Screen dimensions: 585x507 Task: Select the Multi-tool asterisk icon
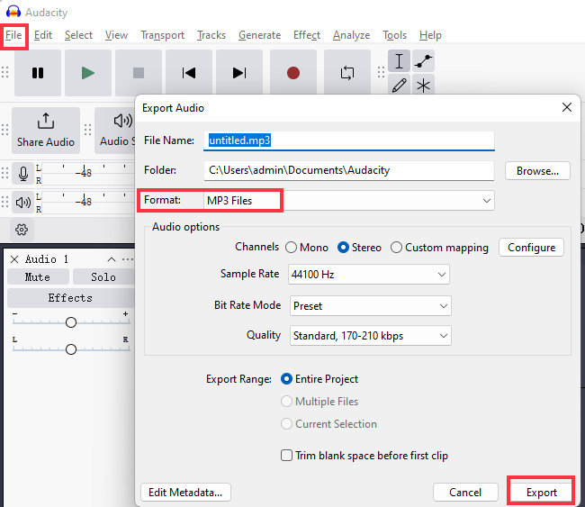tap(424, 86)
